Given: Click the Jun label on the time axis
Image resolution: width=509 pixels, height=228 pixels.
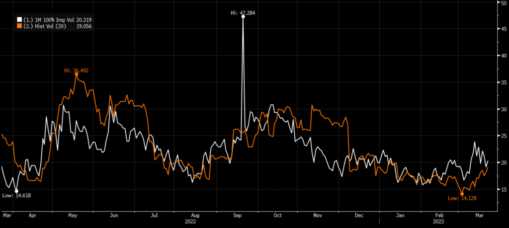Looking at the screenshot, I should click(x=114, y=216).
